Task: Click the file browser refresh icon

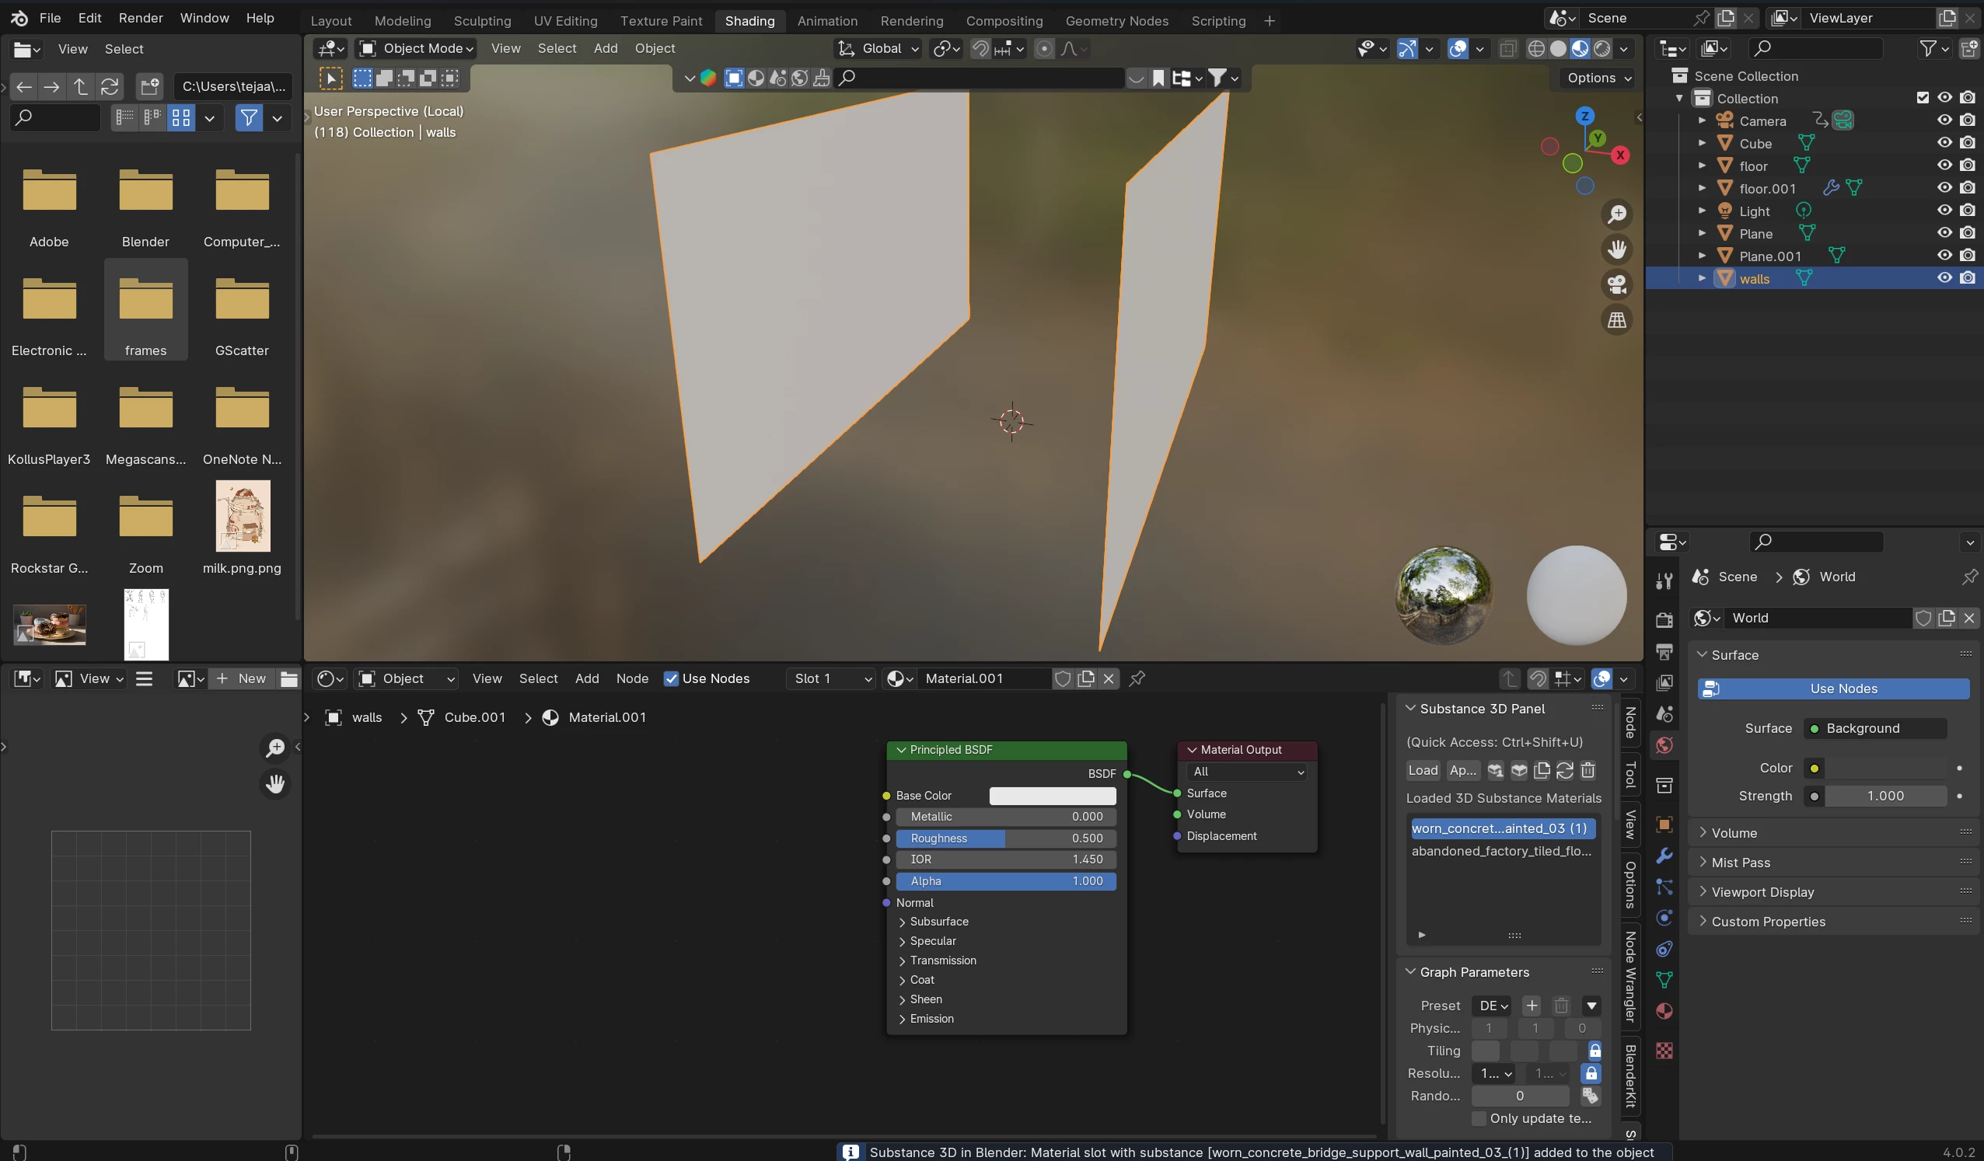Action: point(110,86)
